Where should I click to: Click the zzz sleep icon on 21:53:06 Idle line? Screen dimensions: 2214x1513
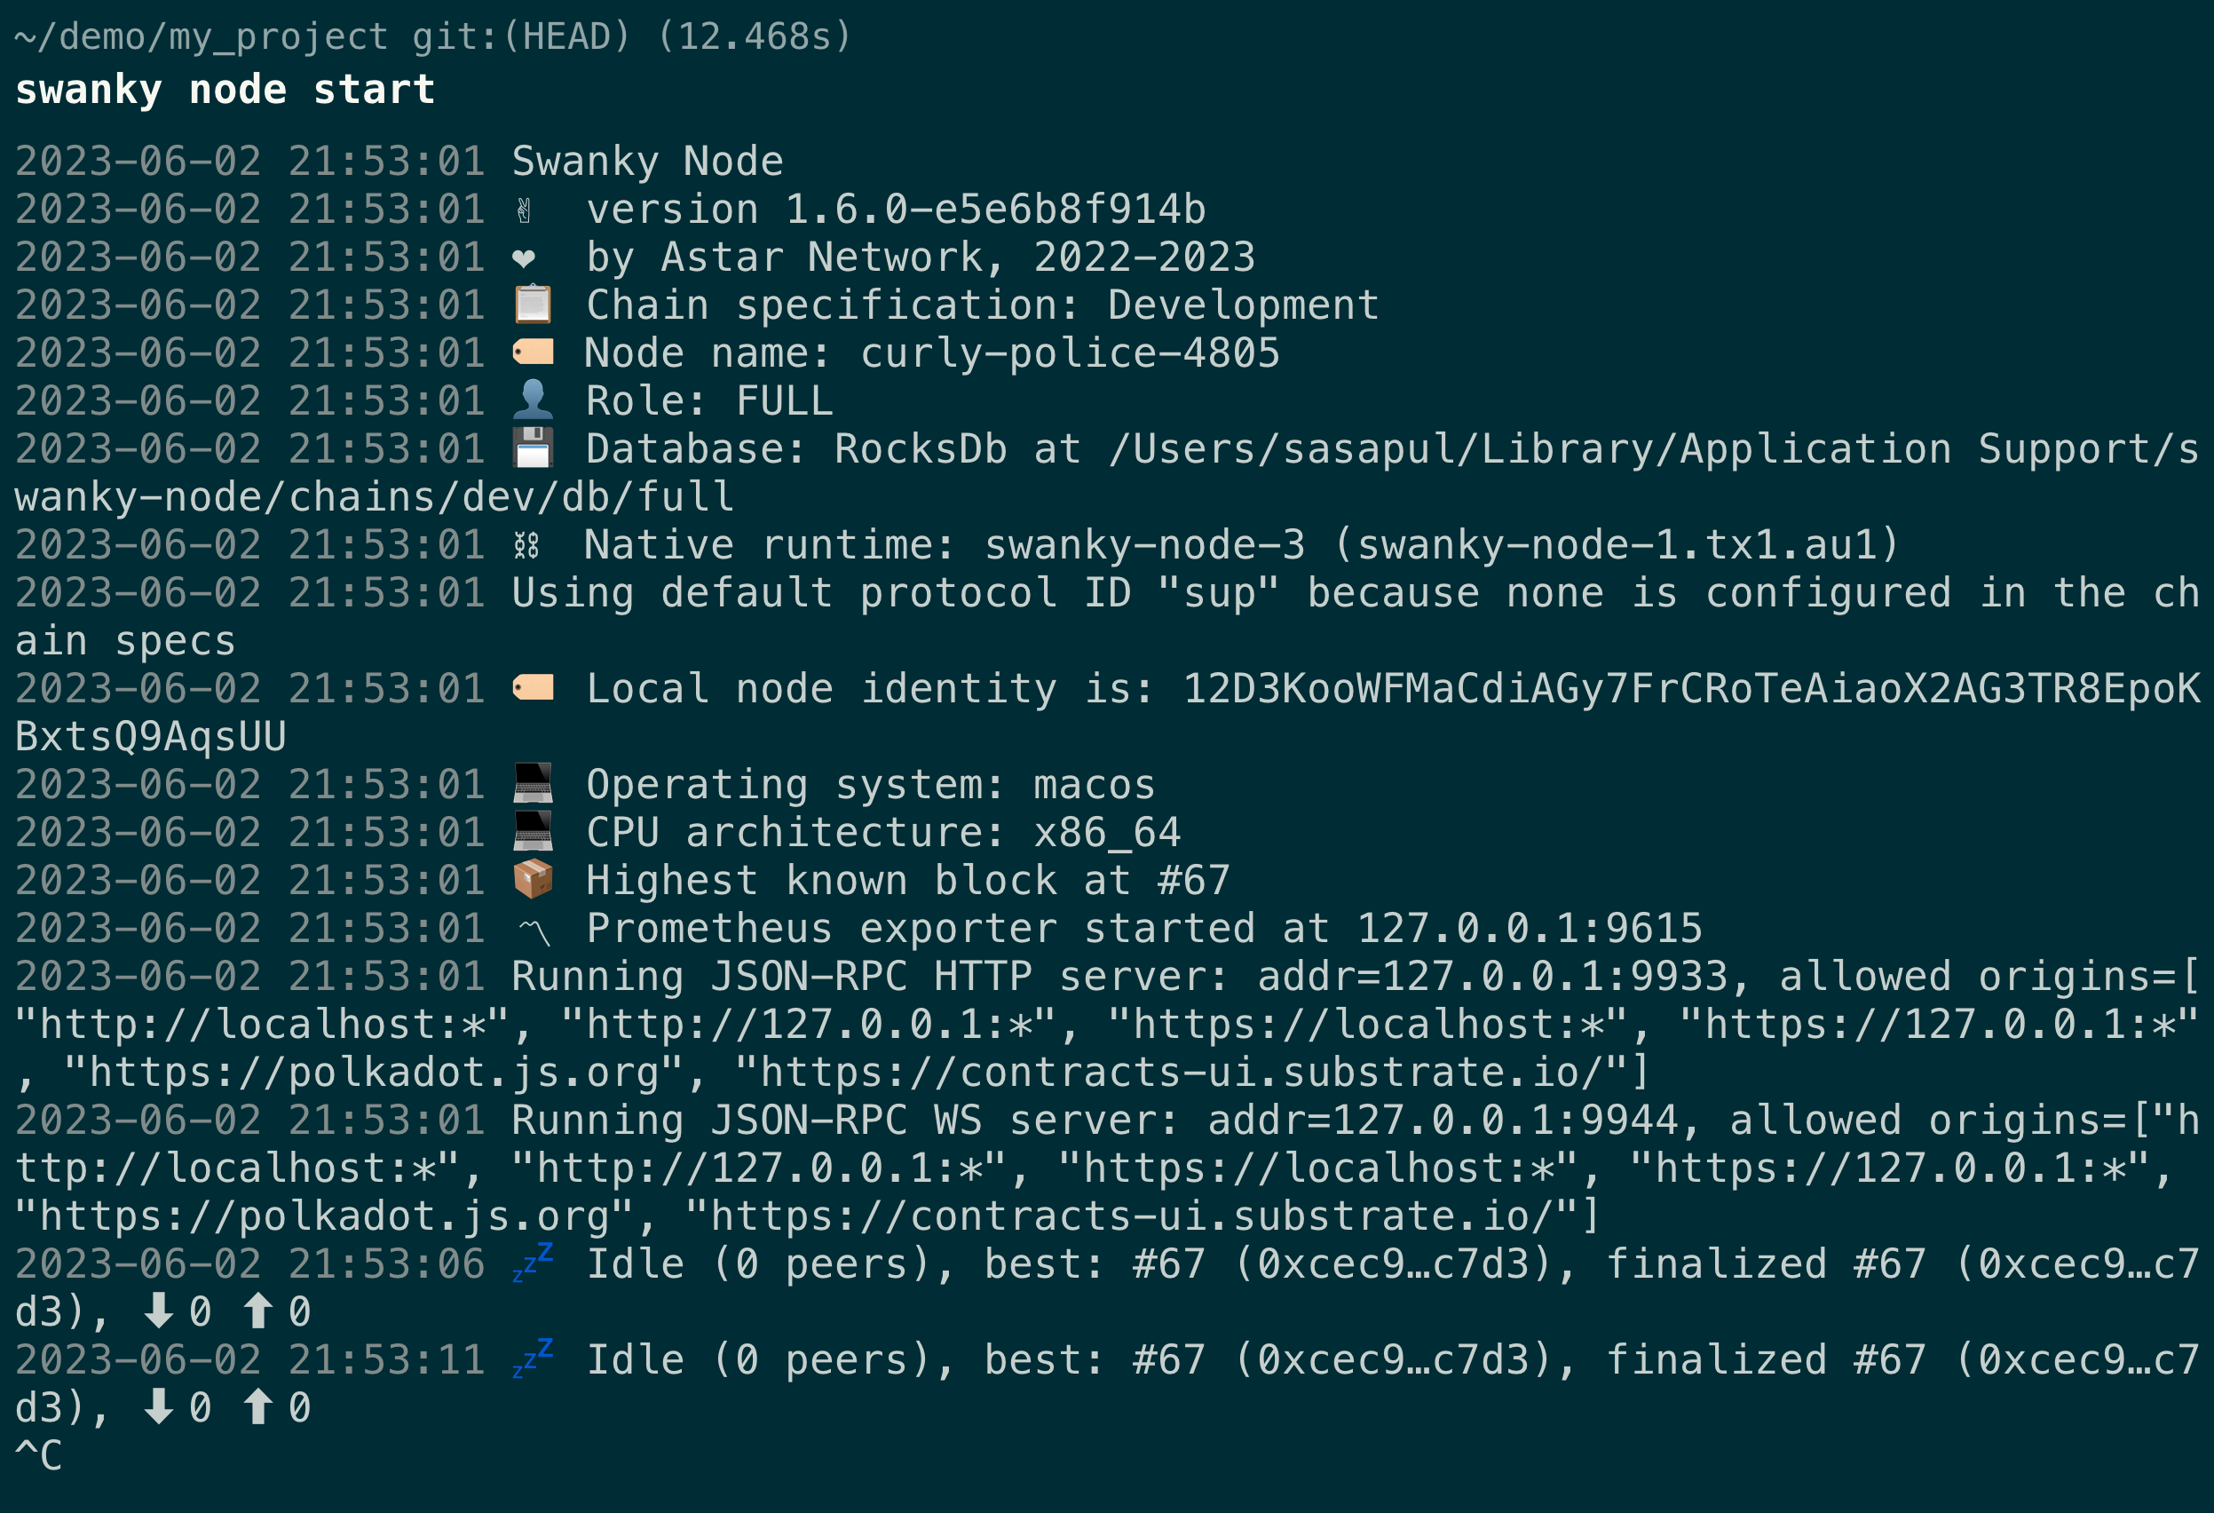pos(533,1263)
